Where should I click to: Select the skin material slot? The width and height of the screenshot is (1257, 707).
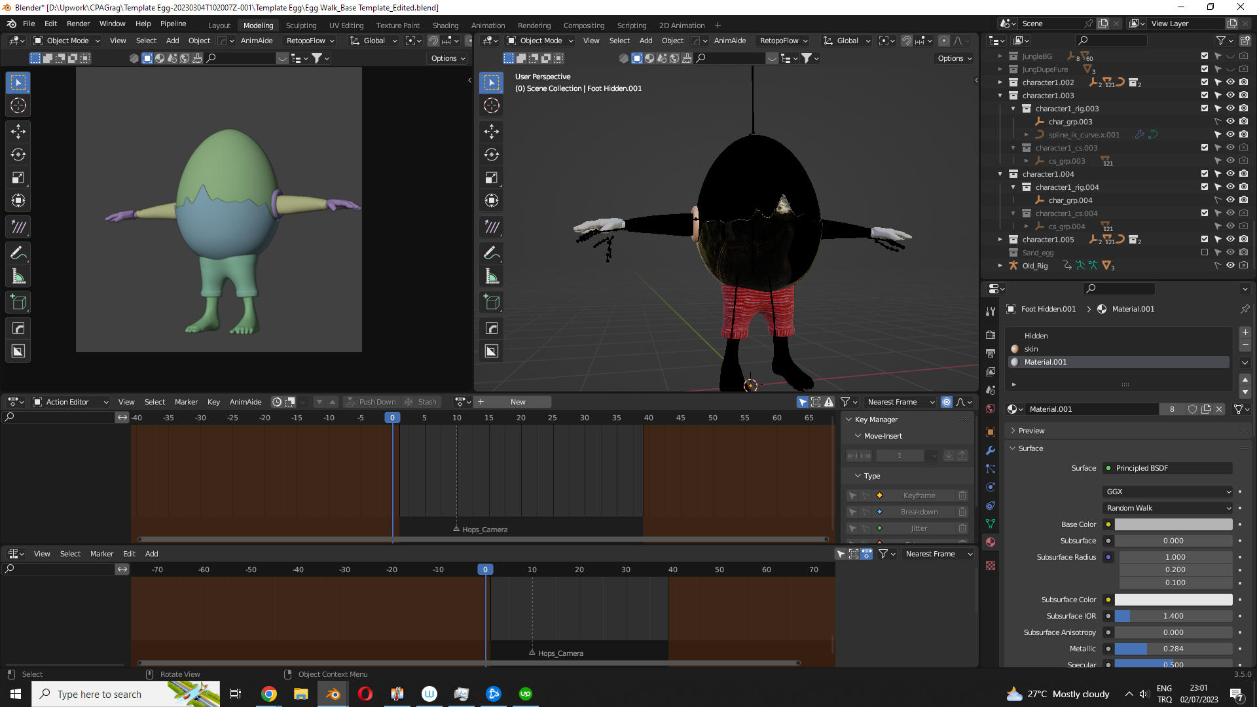tap(1031, 349)
